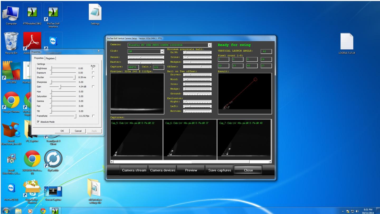Select the AVG 2014 desktop shortcut
The height and width of the screenshot is (214, 380).
11,72
